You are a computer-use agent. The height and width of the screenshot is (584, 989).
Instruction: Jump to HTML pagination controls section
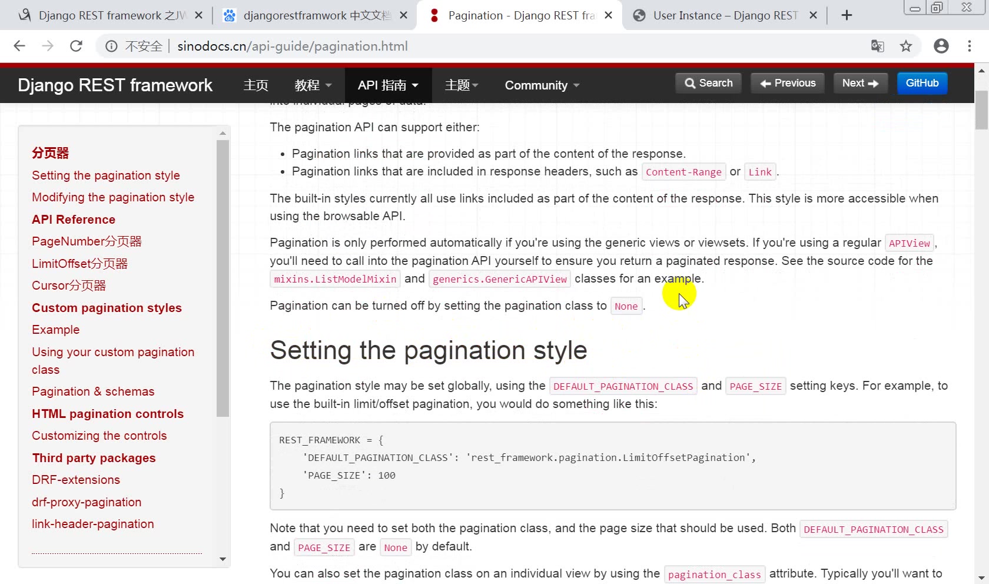108,414
